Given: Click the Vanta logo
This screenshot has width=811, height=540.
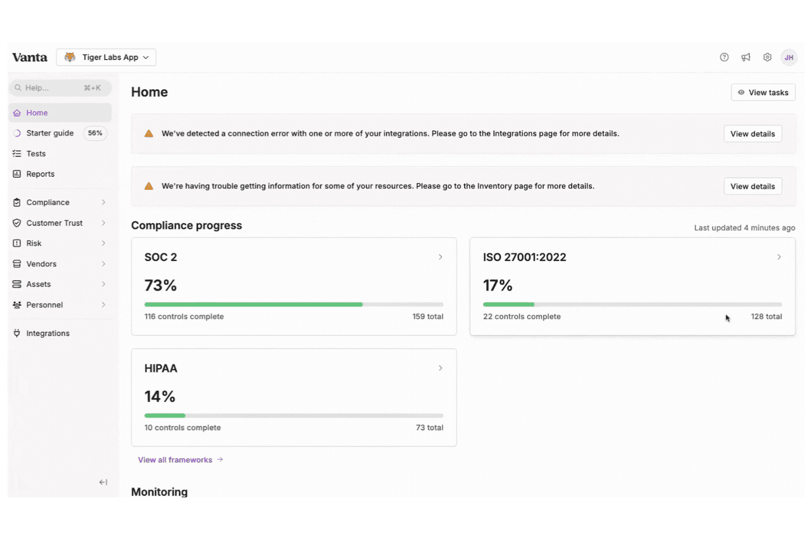Looking at the screenshot, I should click(x=30, y=57).
